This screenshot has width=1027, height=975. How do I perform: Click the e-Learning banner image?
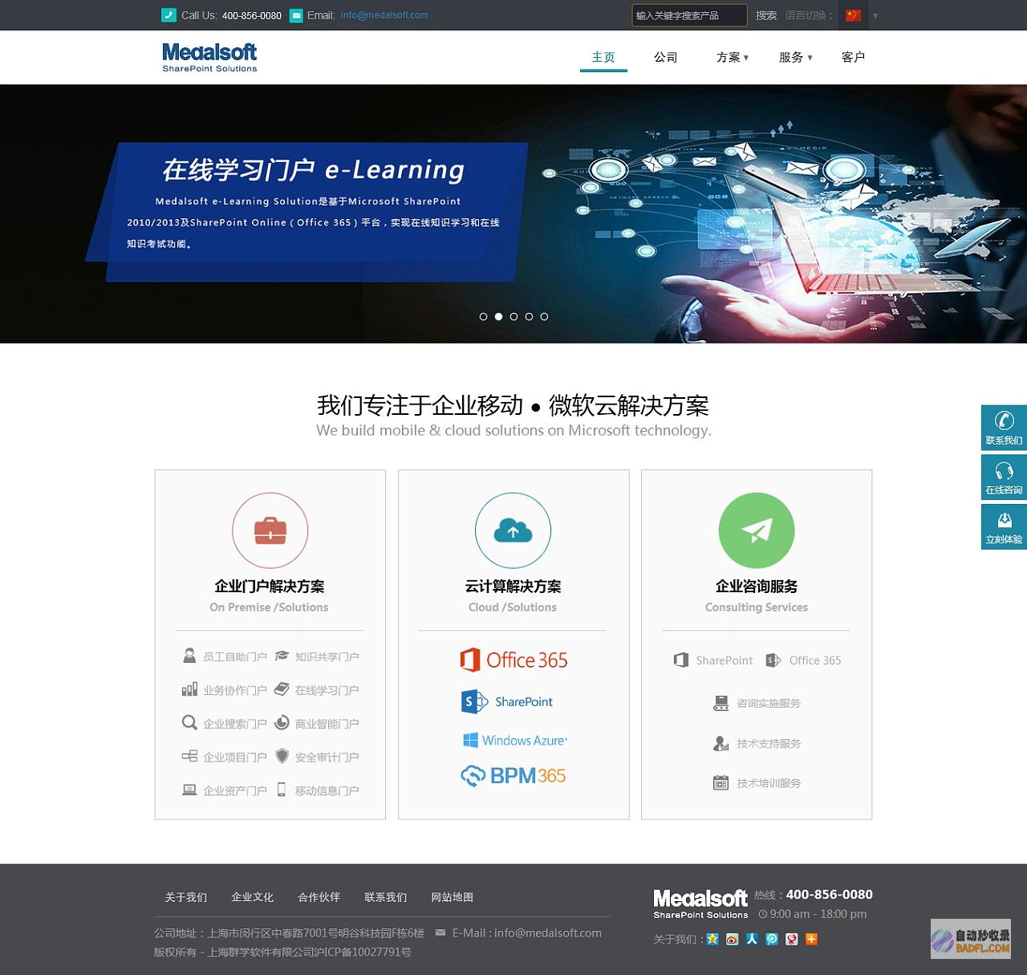click(513, 213)
